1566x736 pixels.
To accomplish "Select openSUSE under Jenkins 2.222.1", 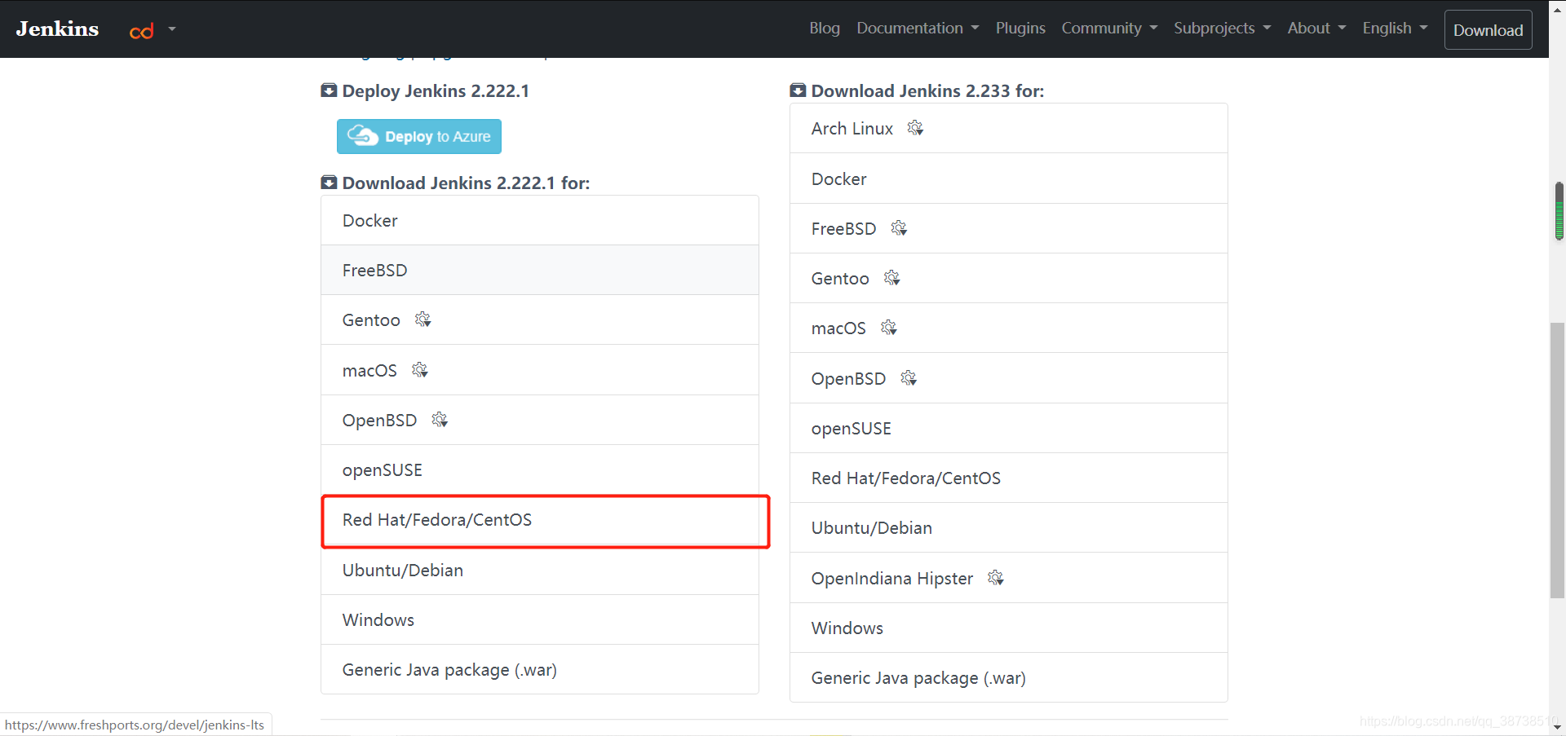I will click(x=540, y=470).
